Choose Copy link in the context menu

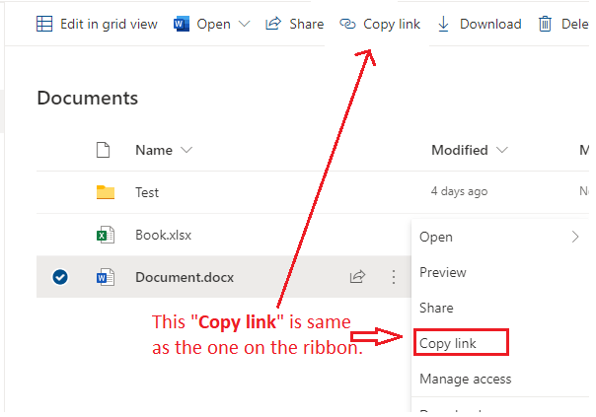[x=448, y=343]
